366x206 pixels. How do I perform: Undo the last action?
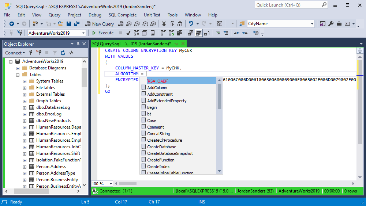coord(191,24)
